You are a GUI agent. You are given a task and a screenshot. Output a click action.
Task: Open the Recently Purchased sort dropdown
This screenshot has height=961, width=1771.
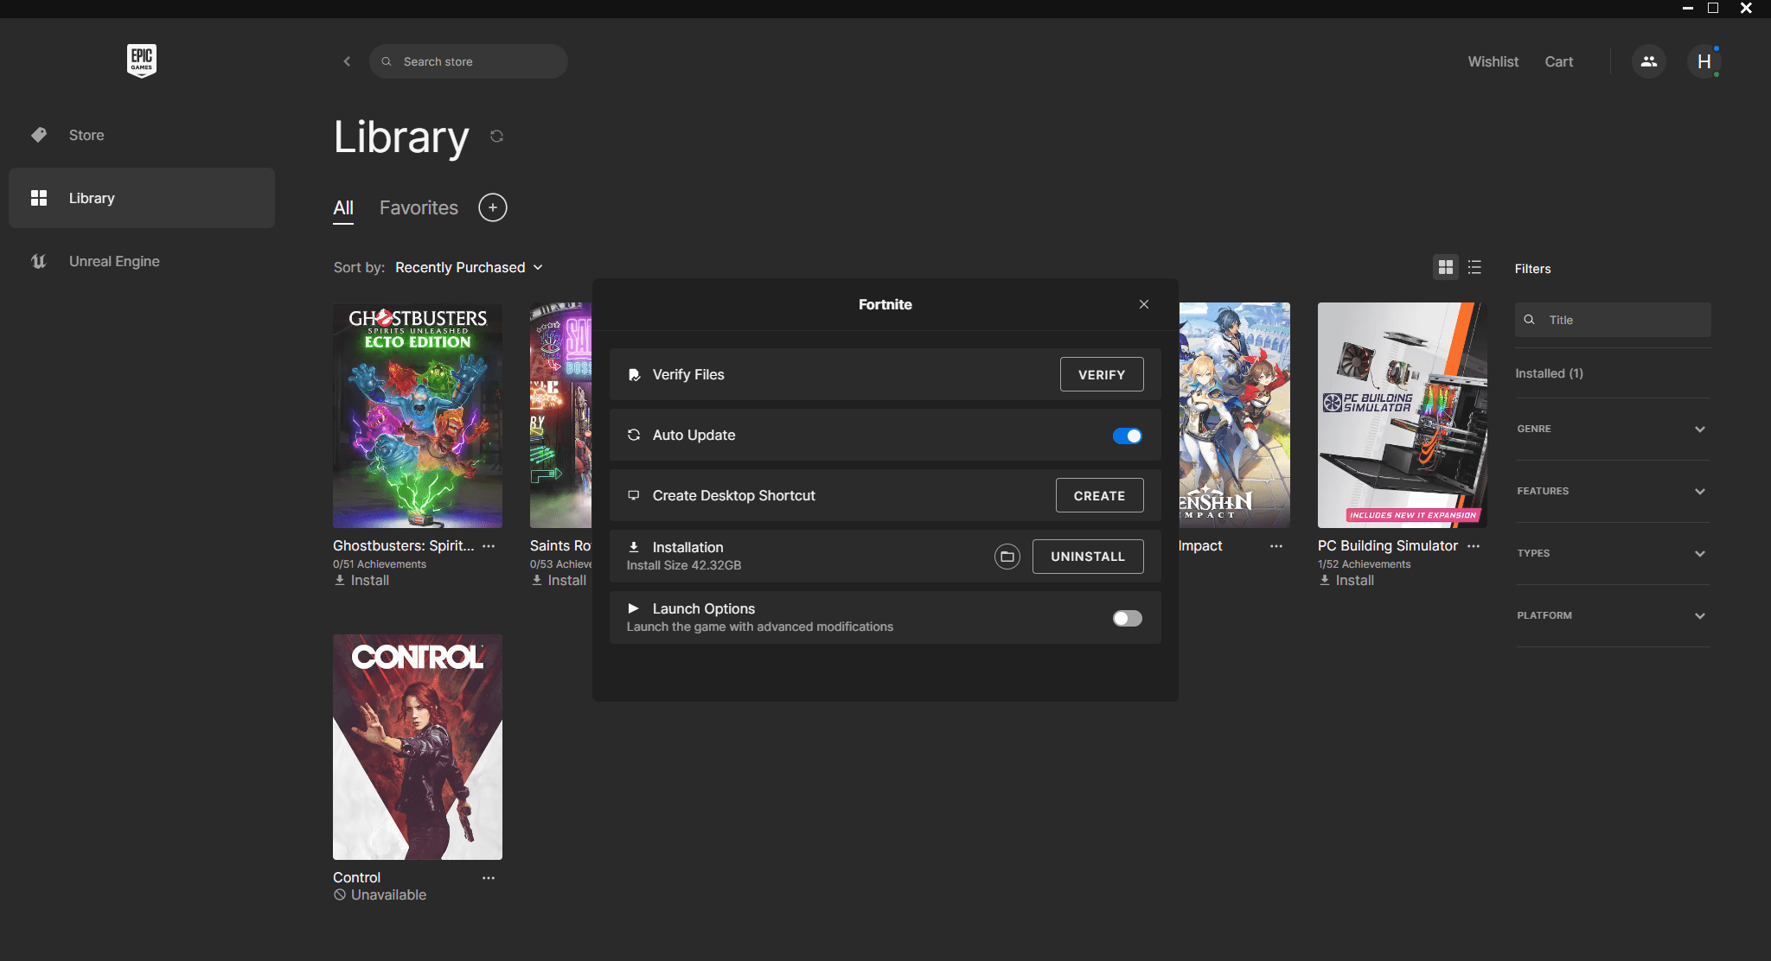pyautogui.click(x=469, y=267)
